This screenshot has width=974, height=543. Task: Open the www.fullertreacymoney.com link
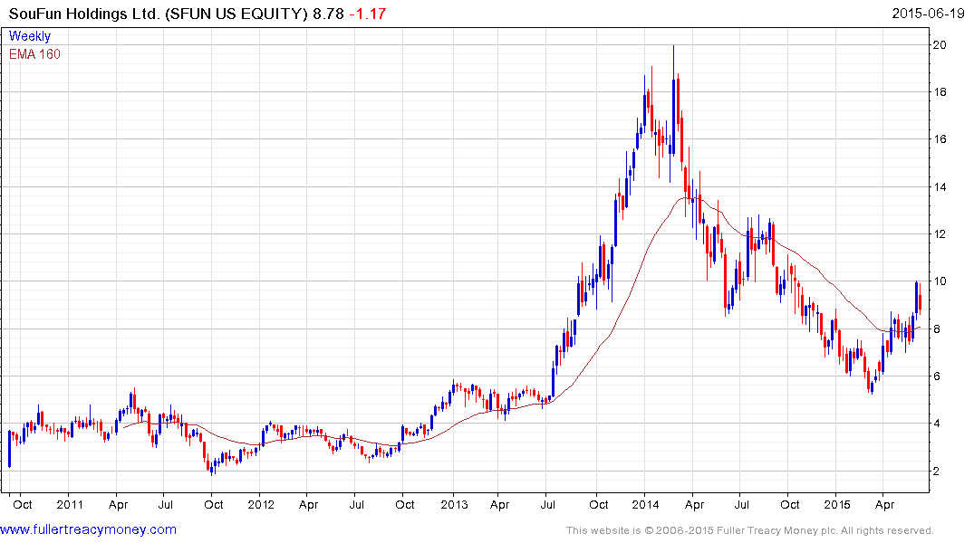[x=88, y=529]
